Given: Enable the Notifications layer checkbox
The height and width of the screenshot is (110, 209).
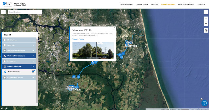Looking at the screenshot, I should click(x=5, y=40).
